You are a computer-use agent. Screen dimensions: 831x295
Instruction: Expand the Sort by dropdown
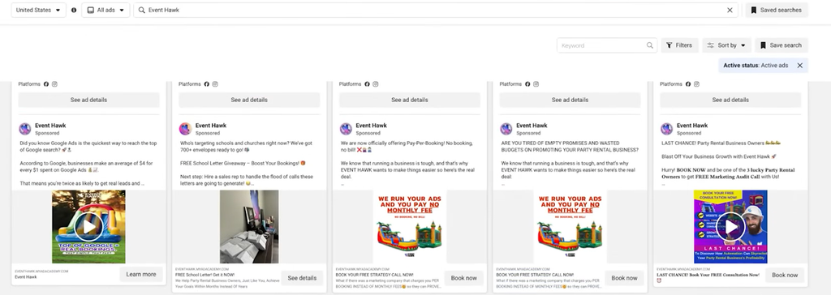click(726, 45)
